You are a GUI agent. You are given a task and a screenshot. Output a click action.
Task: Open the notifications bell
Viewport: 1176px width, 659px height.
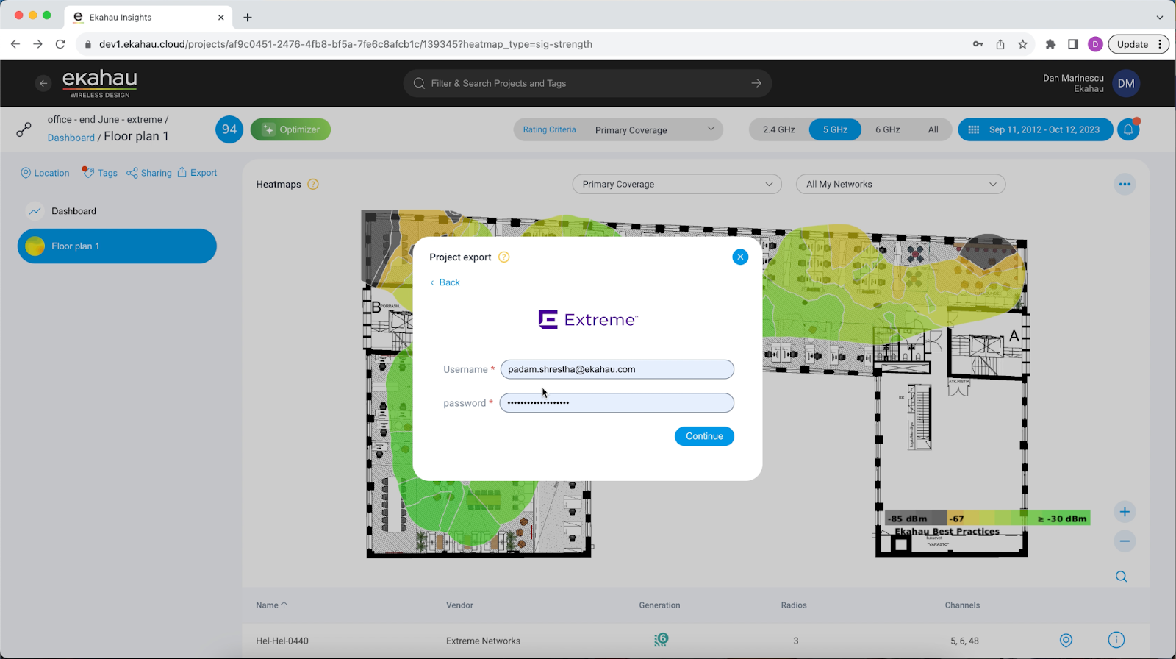pyautogui.click(x=1129, y=129)
